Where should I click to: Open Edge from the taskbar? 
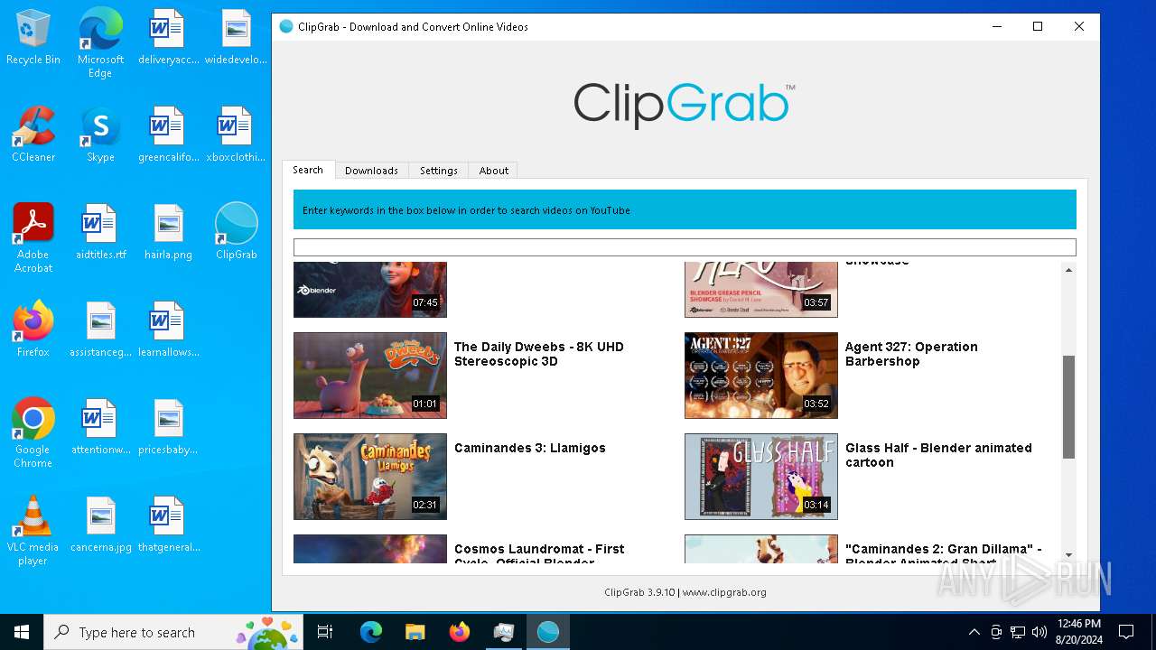tap(371, 632)
